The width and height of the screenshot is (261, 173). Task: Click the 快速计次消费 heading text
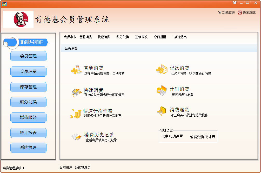[98, 111]
